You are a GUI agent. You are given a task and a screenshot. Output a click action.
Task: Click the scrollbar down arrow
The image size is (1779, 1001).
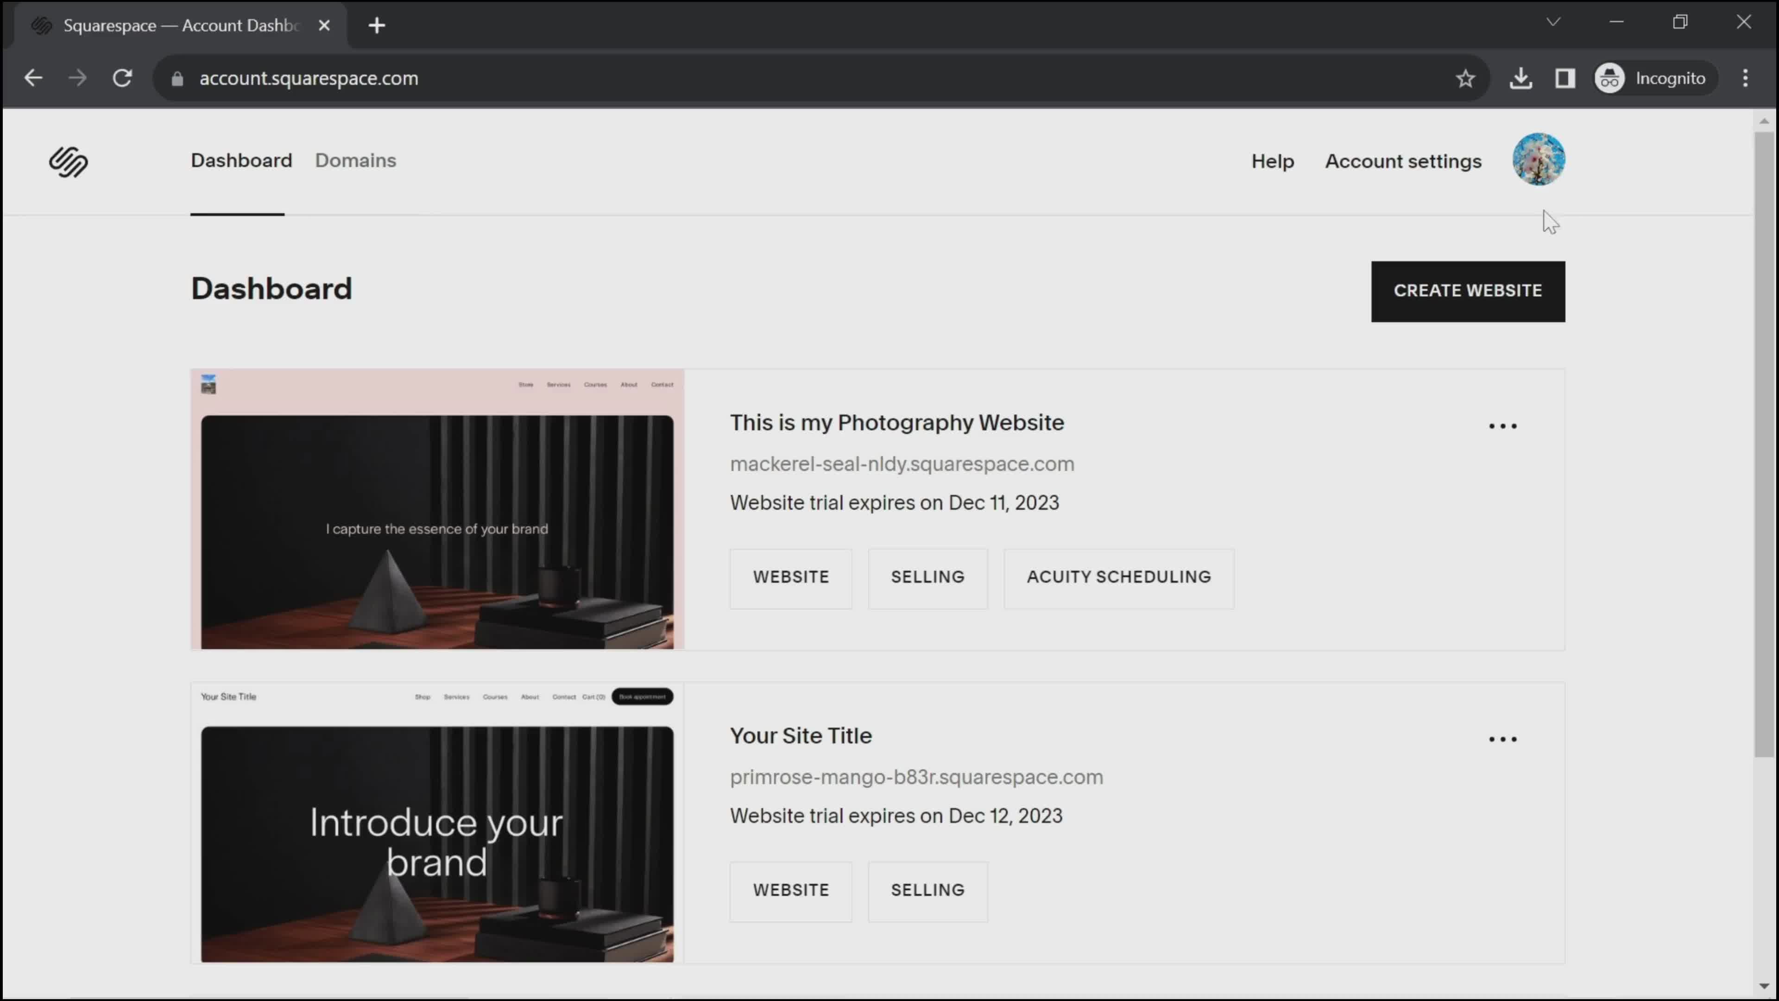(x=1764, y=986)
